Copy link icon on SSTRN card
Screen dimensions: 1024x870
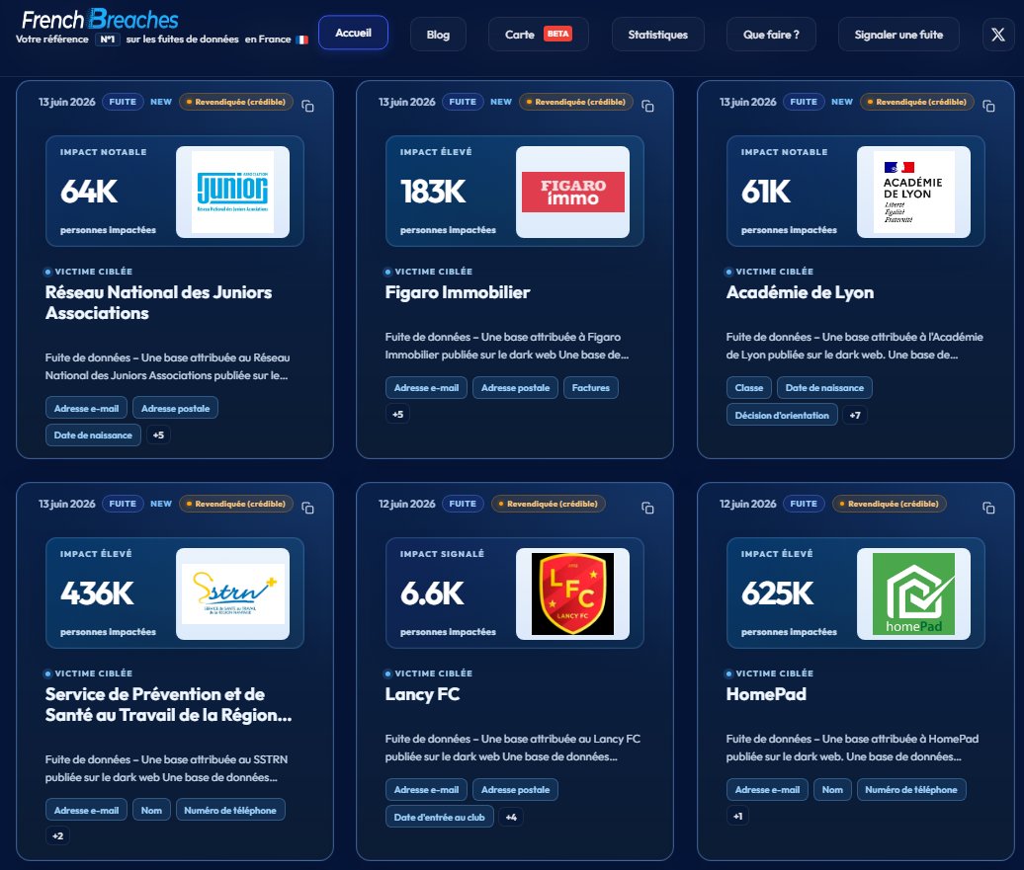[x=308, y=508]
